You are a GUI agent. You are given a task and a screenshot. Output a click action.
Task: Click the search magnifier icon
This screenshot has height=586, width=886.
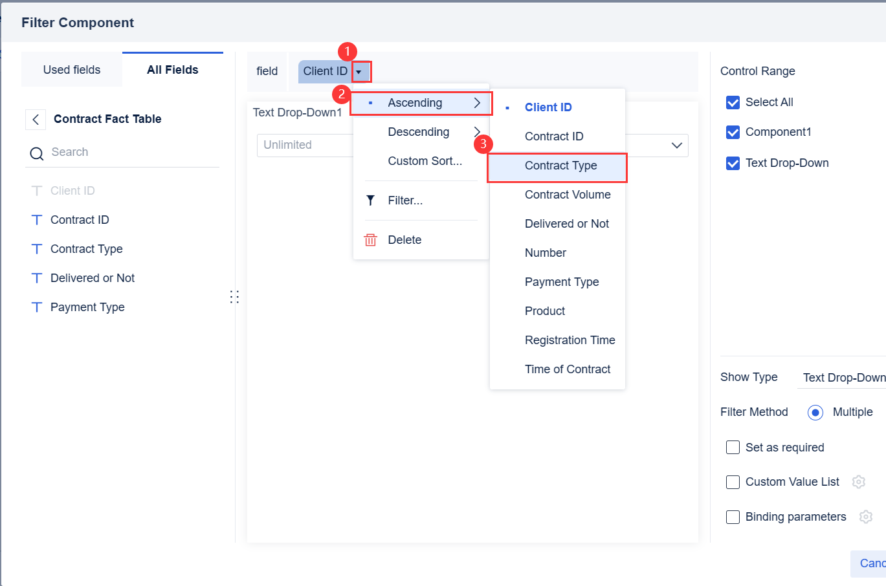click(37, 153)
